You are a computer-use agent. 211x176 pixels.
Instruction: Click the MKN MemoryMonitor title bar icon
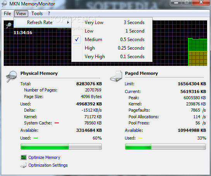click(4, 3)
